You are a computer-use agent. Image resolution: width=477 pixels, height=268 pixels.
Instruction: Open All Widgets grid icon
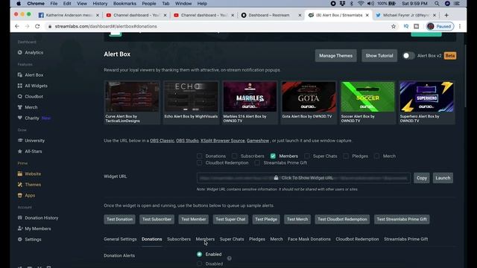coord(20,86)
